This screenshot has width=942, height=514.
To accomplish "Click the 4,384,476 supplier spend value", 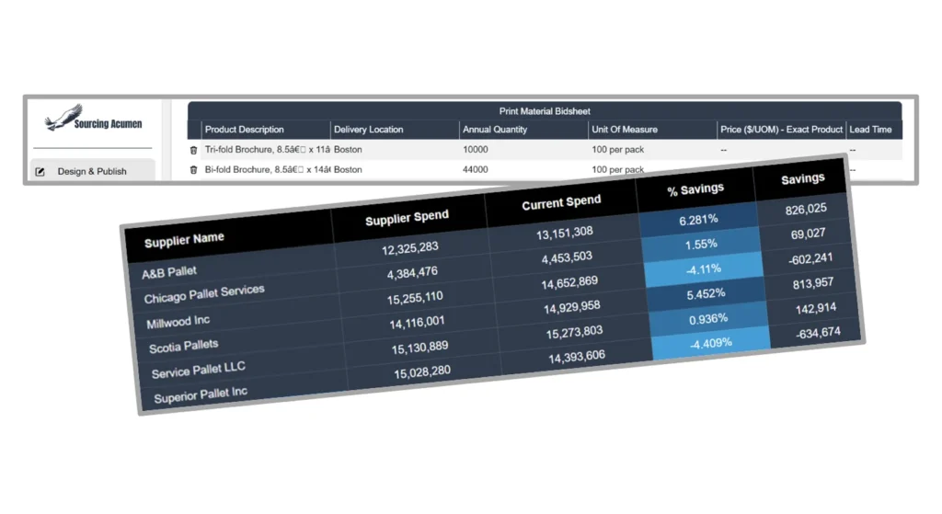I will (412, 272).
